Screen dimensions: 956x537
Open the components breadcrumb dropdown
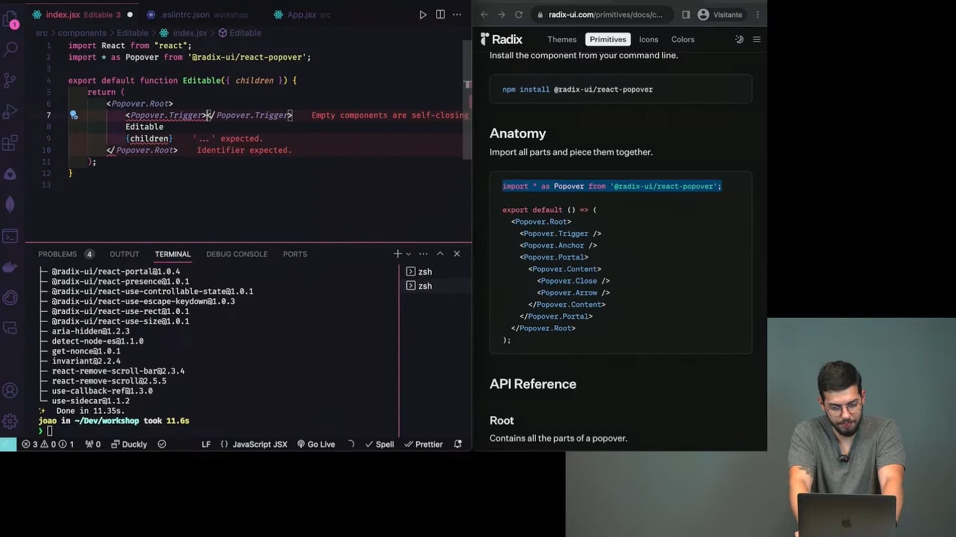coord(82,33)
